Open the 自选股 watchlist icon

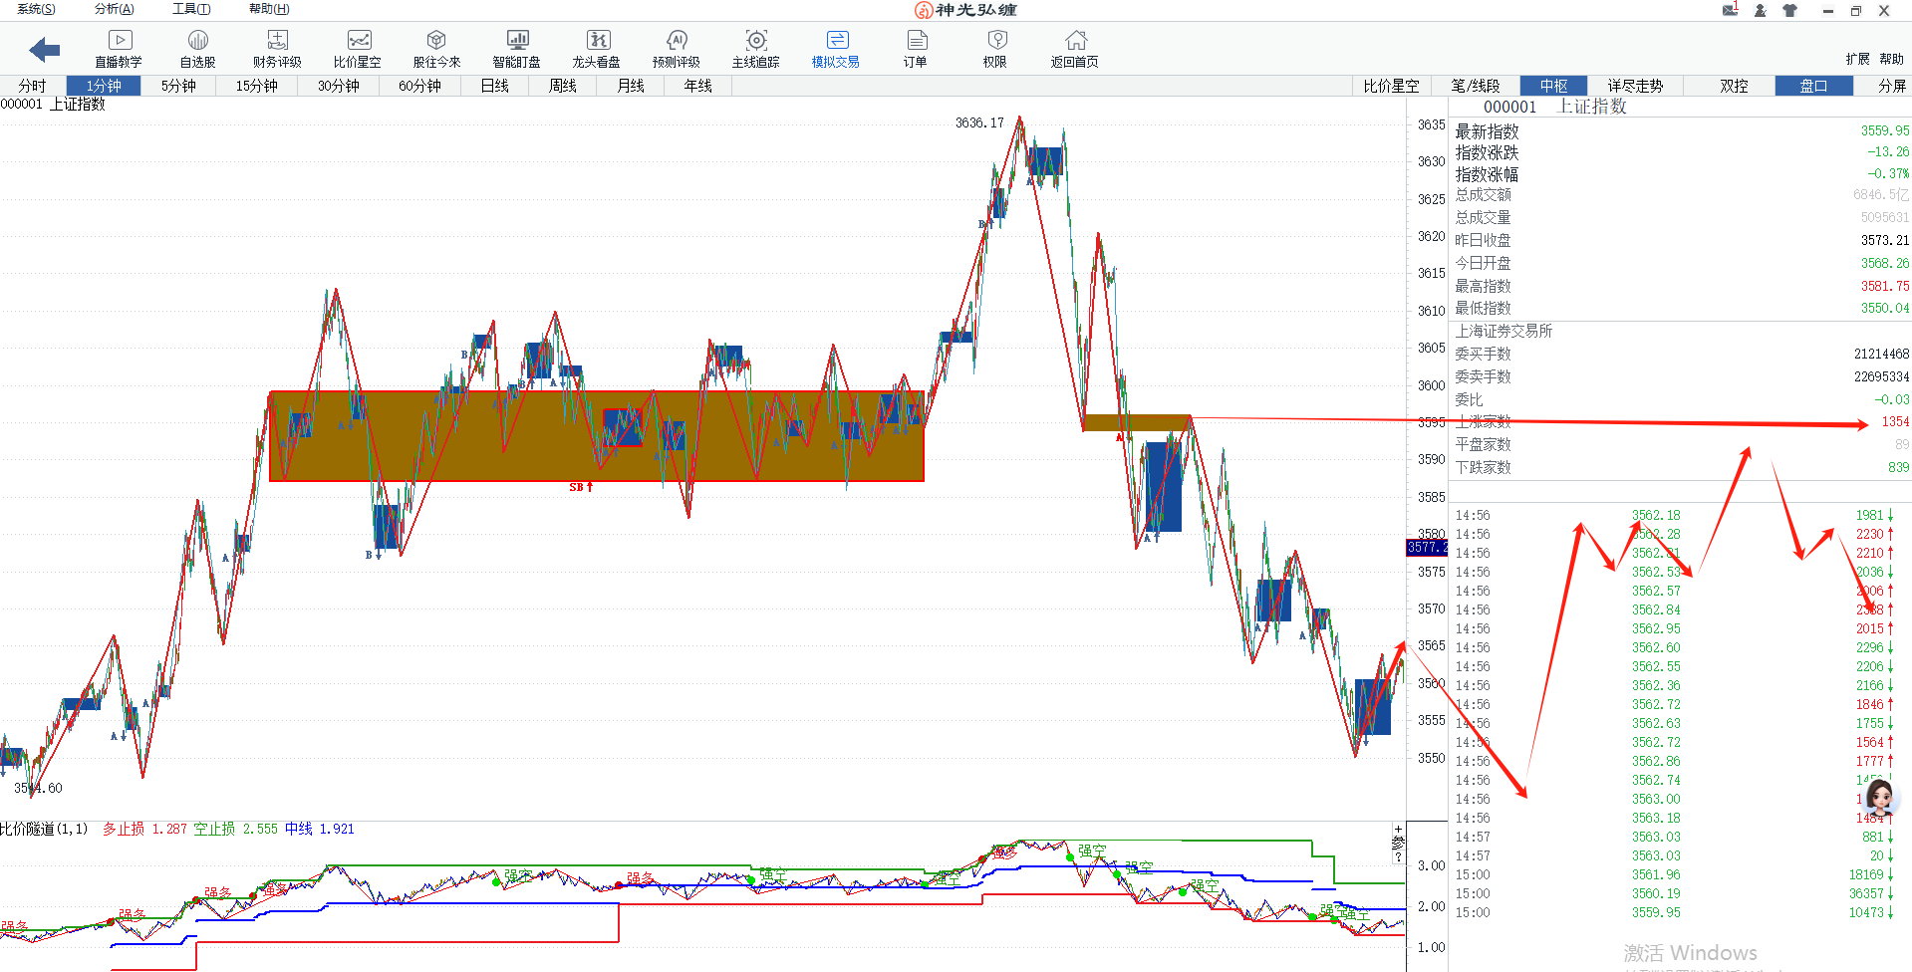(197, 48)
